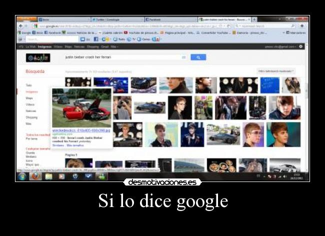The image size is (325, 236).
Task: Click the volume icon in system tray
Action: [285, 176]
